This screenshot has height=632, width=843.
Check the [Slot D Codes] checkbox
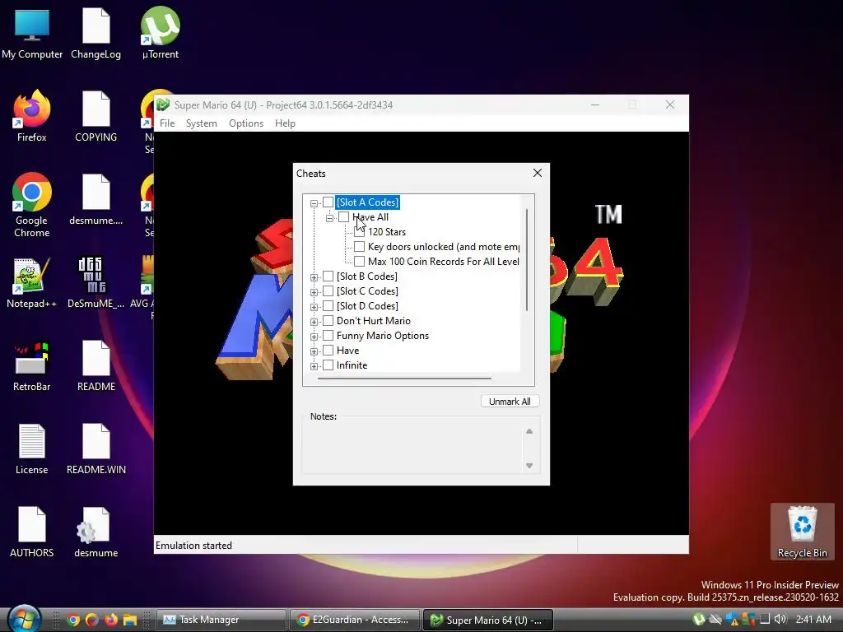(x=328, y=306)
